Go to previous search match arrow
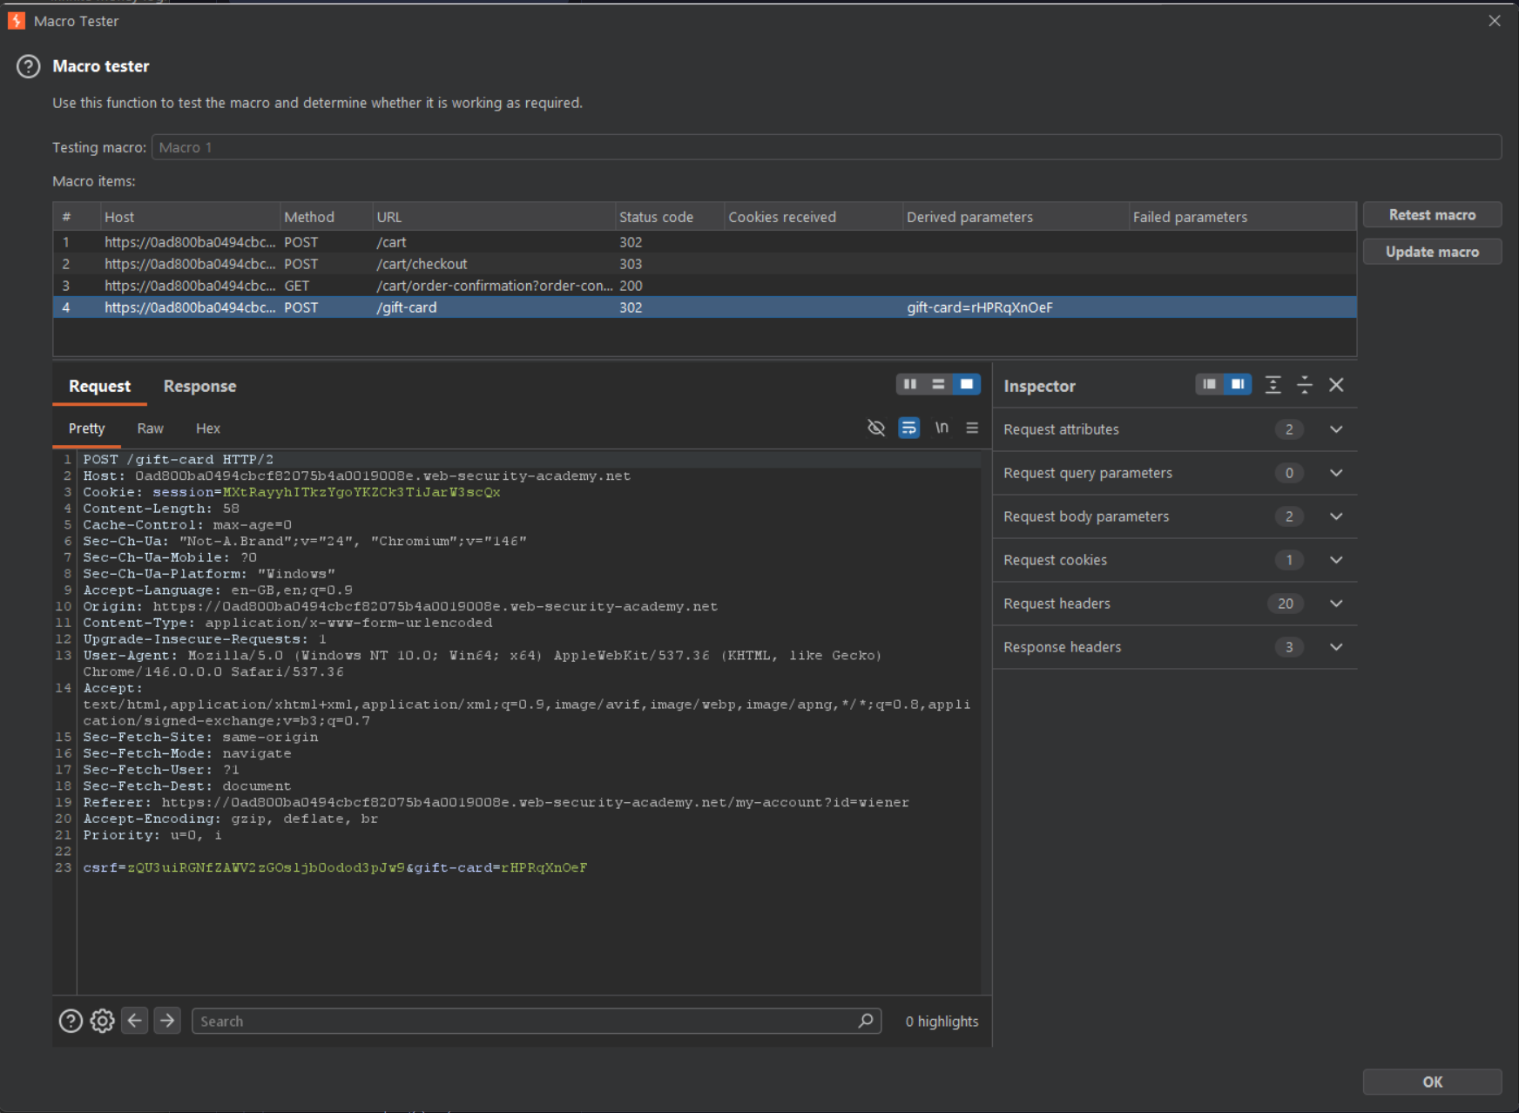This screenshot has width=1519, height=1113. tap(135, 1021)
